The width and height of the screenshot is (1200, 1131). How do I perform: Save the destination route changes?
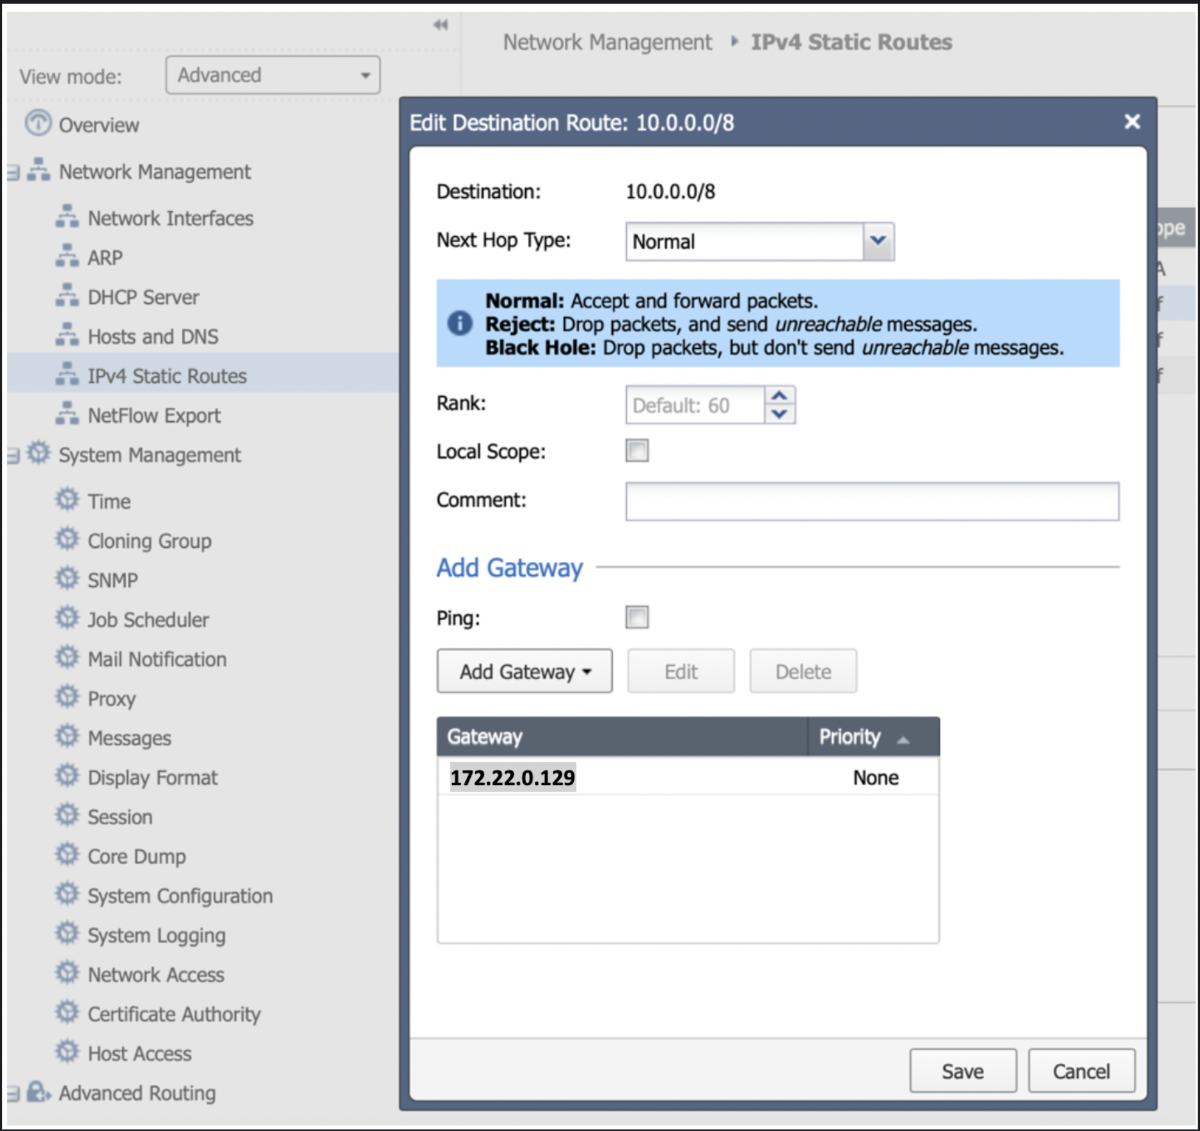962,1071
